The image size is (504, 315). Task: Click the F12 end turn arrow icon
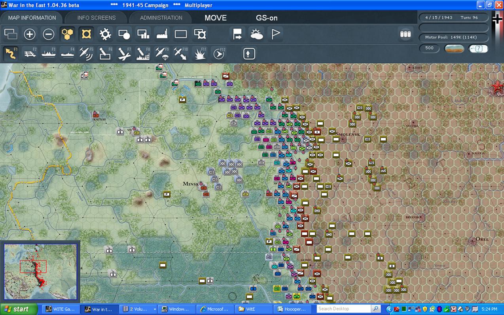point(219,53)
